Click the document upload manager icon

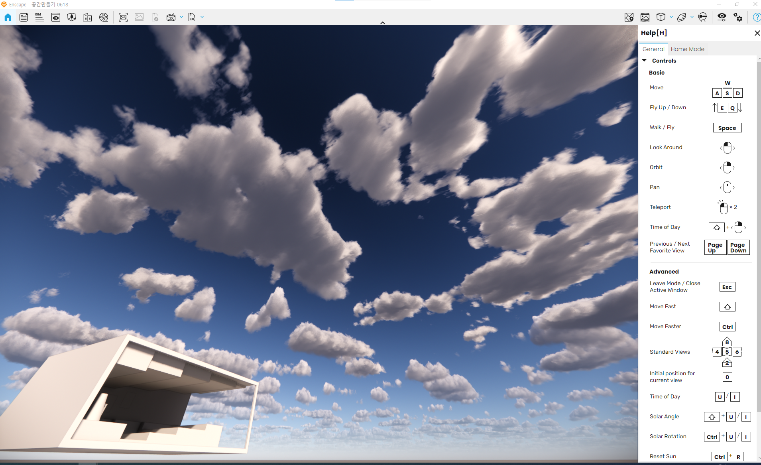[155, 17]
